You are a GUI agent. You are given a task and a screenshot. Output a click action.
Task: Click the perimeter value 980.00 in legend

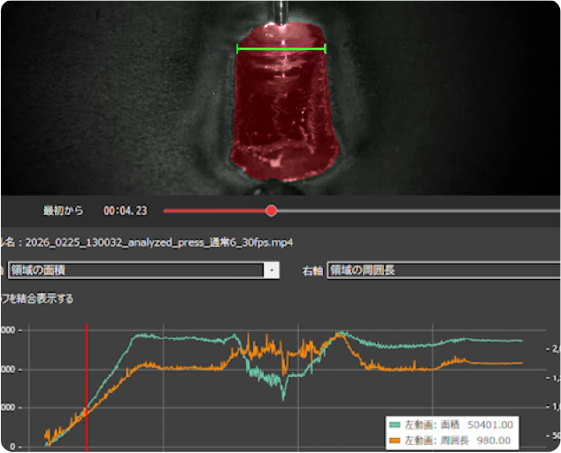494,441
